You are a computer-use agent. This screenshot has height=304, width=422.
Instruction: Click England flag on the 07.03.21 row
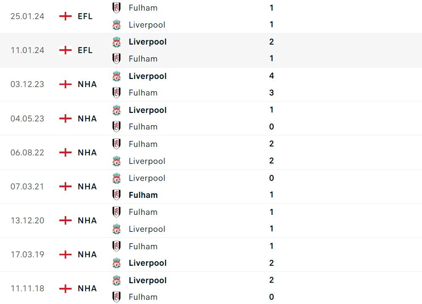(x=65, y=186)
